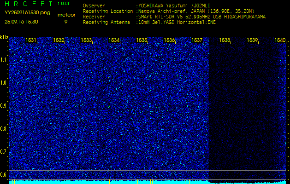The width and height of the screenshot is (290, 184).
Task: Click yellow meteor marker between 1631 and 1632
Action: pyautogui.click(x=56, y=181)
